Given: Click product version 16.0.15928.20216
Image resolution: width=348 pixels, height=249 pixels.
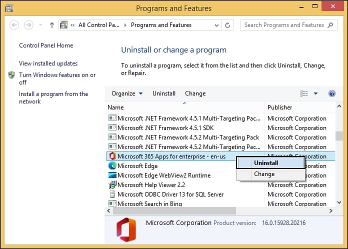Looking at the screenshot, I should [x=284, y=223].
